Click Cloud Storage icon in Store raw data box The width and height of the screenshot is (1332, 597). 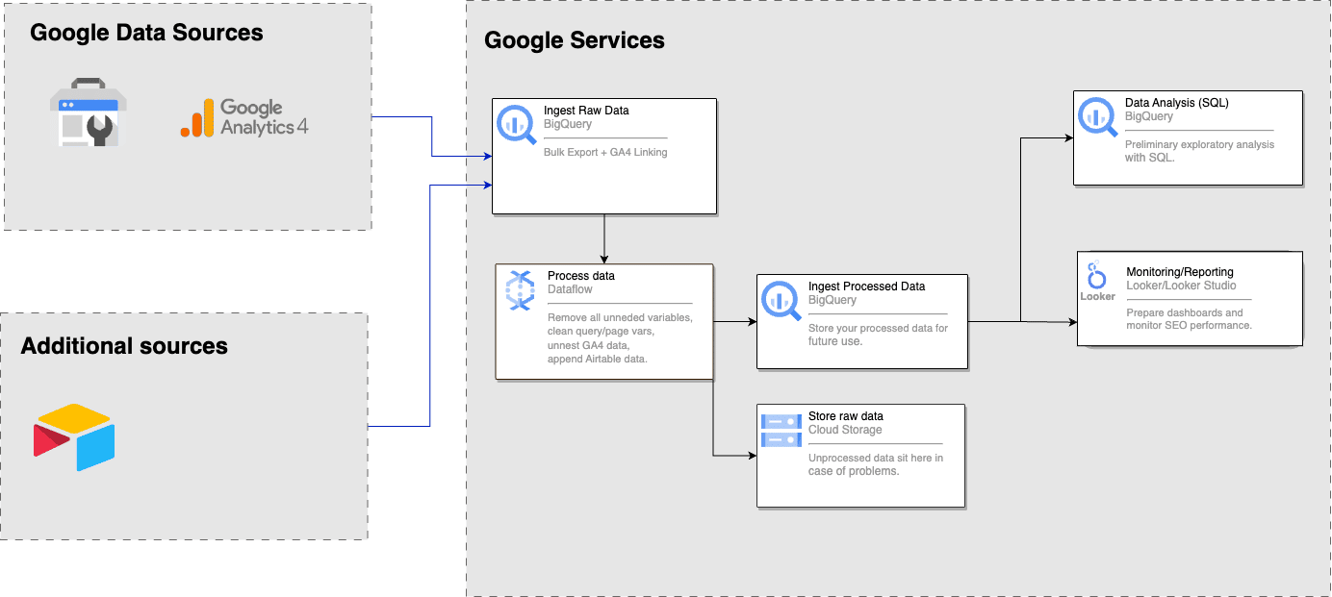click(781, 430)
